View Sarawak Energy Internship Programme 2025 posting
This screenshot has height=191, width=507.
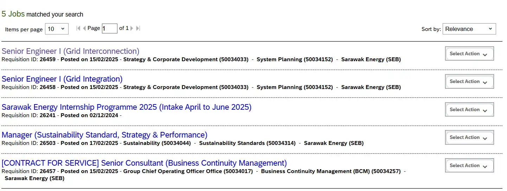tap(127, 107)
